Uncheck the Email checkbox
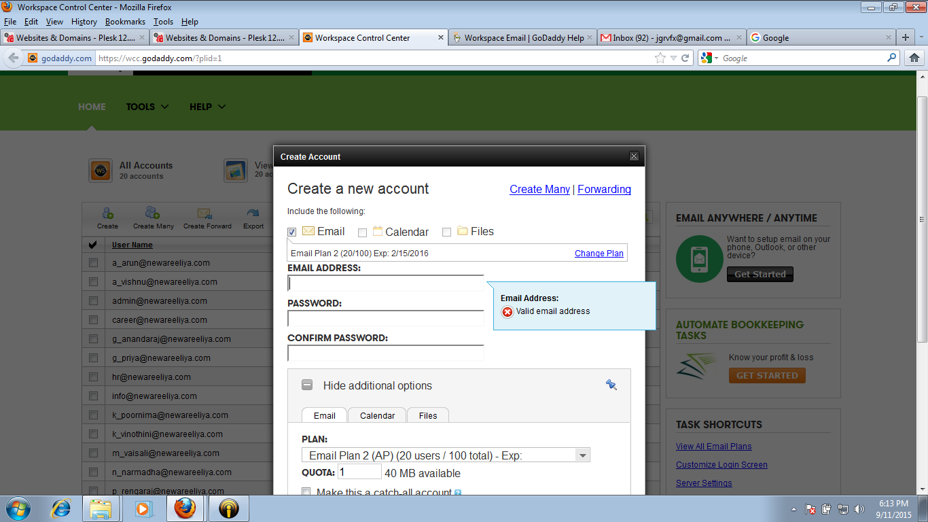This screenshot has width=928, height=522. pyautogui.click(x=292, y=232)
